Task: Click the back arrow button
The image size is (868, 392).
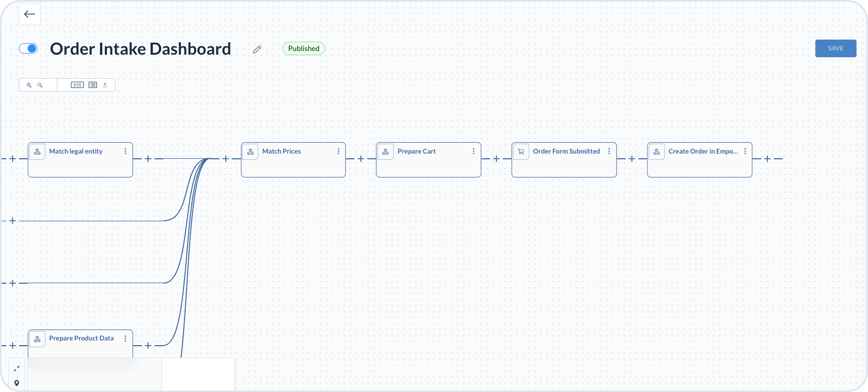Action: [30, 15]
